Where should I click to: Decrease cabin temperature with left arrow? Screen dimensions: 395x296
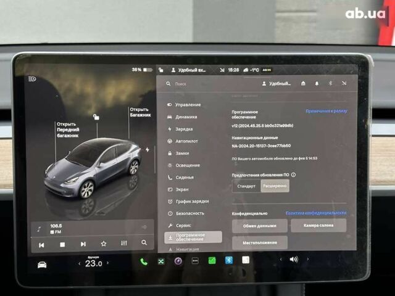80,263
